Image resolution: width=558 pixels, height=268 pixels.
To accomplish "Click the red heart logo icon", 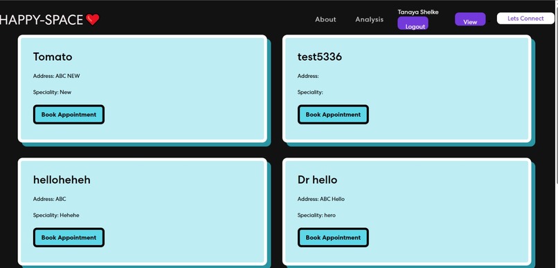I will coord(93,19).
